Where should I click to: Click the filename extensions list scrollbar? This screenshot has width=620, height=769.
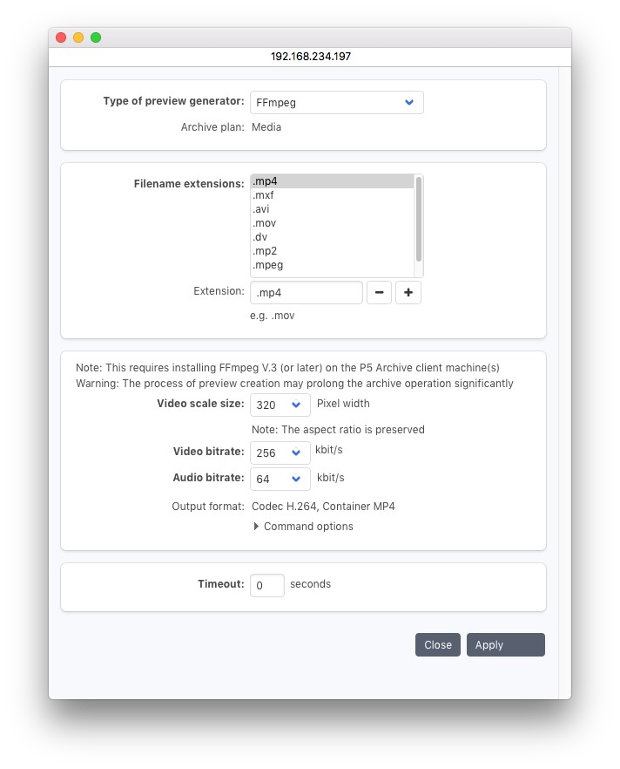(x=419, y=218)
